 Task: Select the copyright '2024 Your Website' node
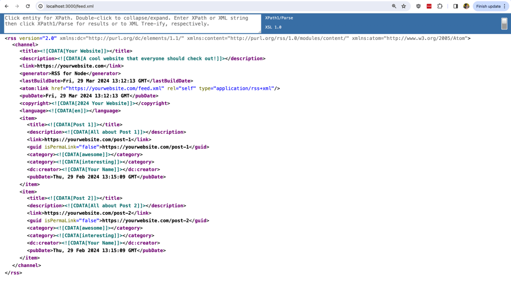coord(95,103)
